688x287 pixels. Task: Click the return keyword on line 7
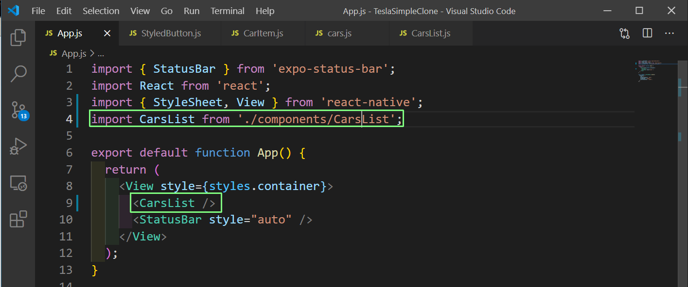125,170
